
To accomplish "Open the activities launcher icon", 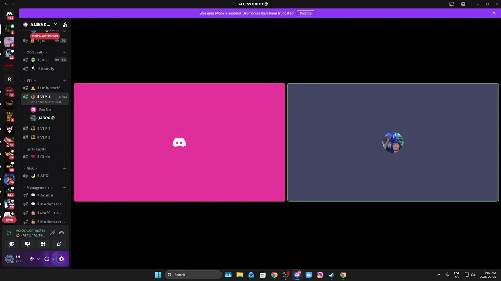I will pos(43,244).
